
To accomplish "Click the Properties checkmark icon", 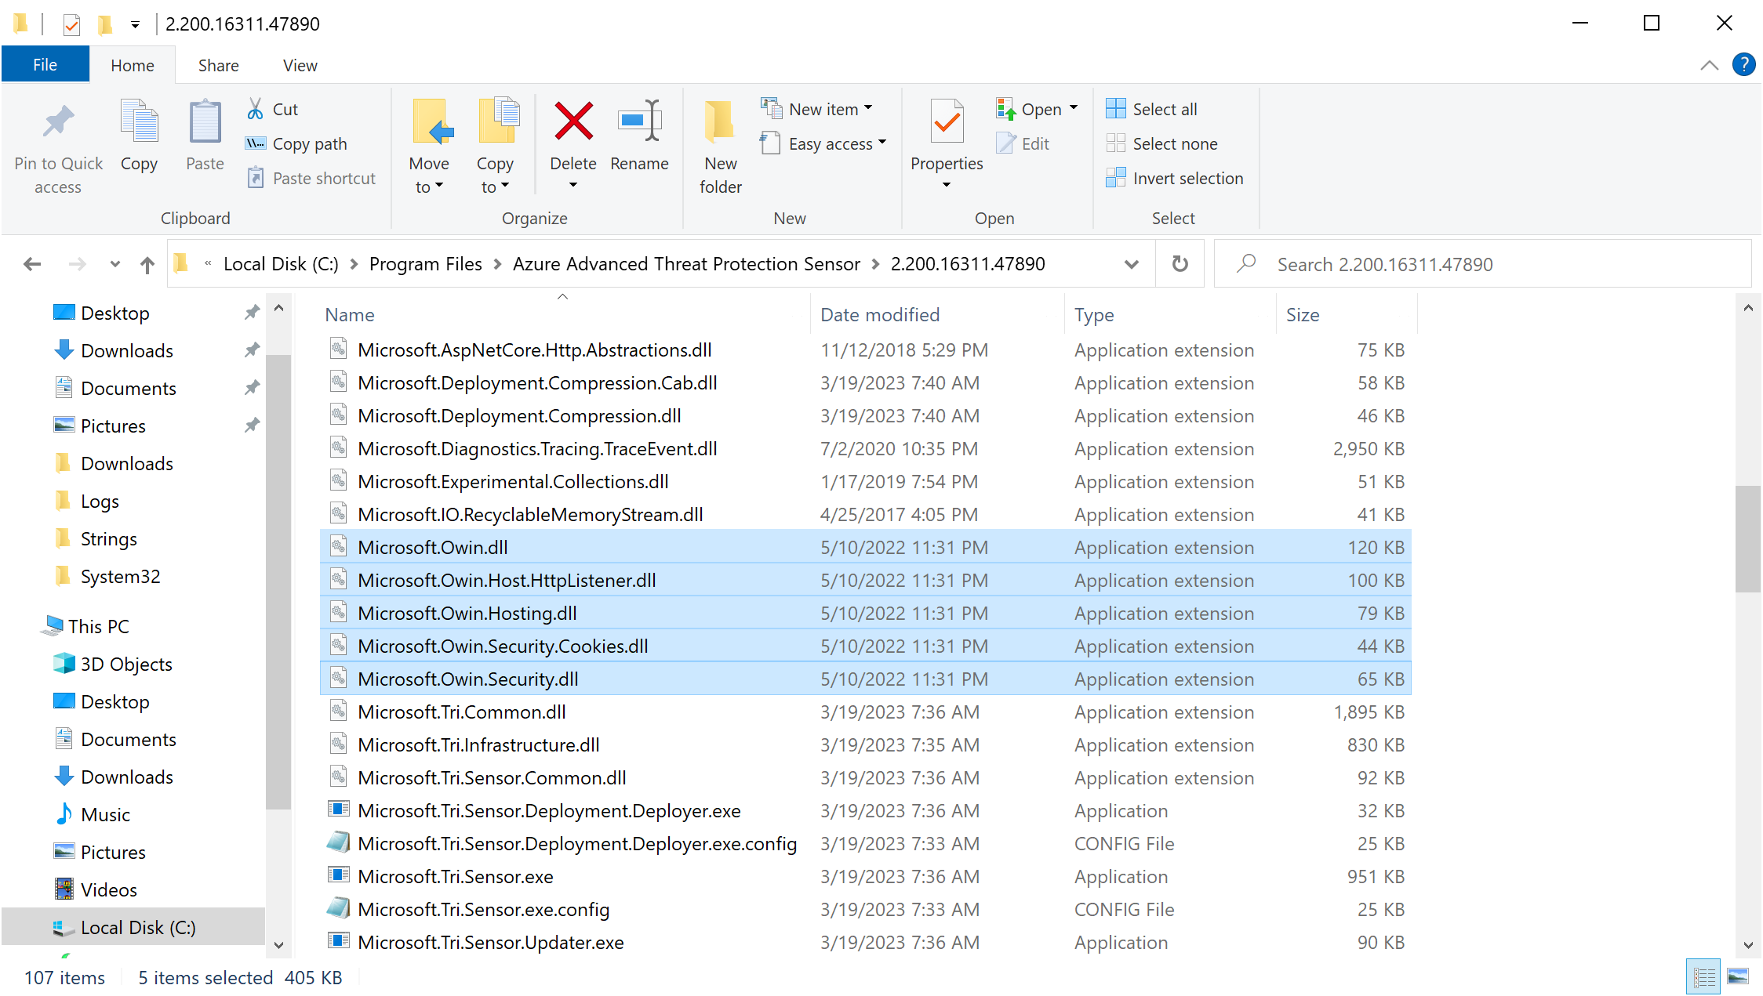I will pos(946,122).
